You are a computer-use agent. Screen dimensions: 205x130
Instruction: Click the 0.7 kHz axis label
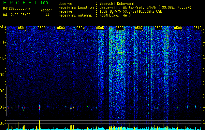point(3,107)
